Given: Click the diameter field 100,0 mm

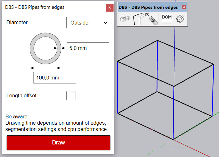Looking at the screenshot, I should (x=55, y=78).
